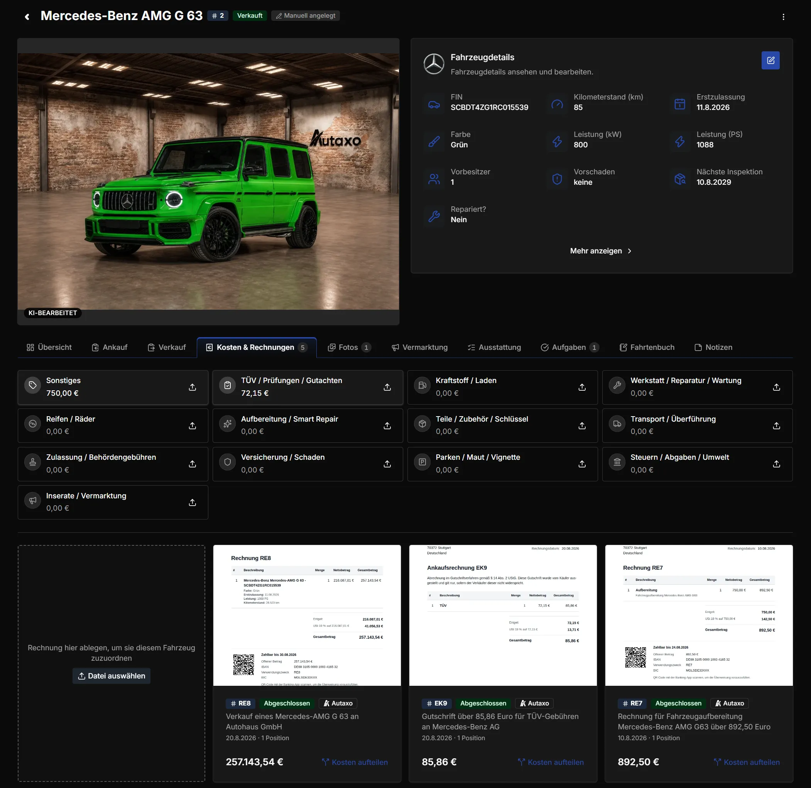Upload a file to Inserate / Vermarktung
Viewport: 811px width, 788px height.
193,503
